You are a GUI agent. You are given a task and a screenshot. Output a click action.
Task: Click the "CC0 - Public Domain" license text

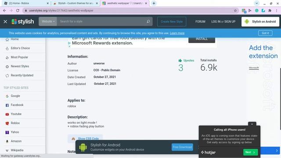107,70
